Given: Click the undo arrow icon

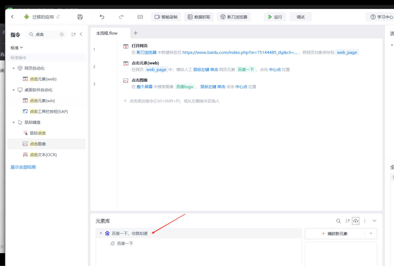Looking at the screenshot, I should pos(102,17).
